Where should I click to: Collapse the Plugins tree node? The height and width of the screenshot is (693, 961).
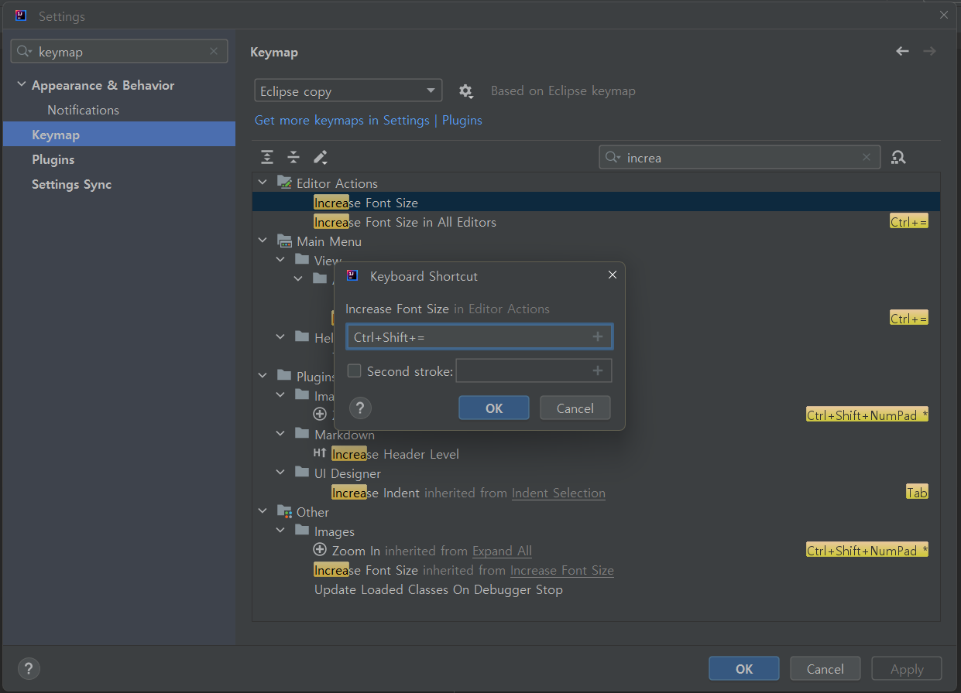tap(263, 376)
